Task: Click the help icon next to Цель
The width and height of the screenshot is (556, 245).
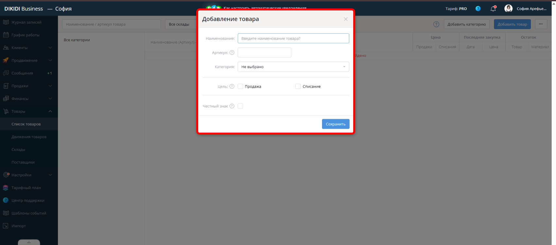Action: (232, 87)
